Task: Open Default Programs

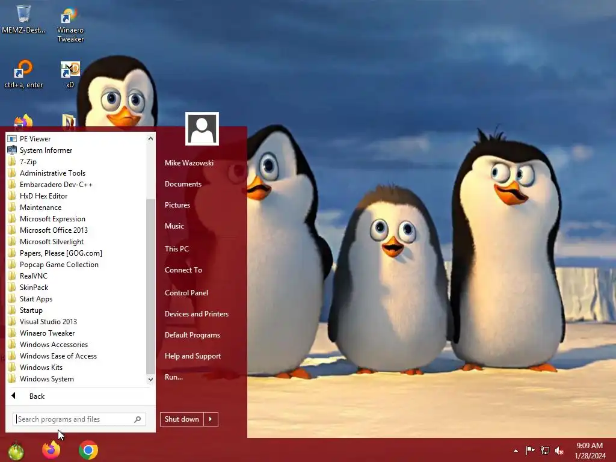Action: click(192, 335)
